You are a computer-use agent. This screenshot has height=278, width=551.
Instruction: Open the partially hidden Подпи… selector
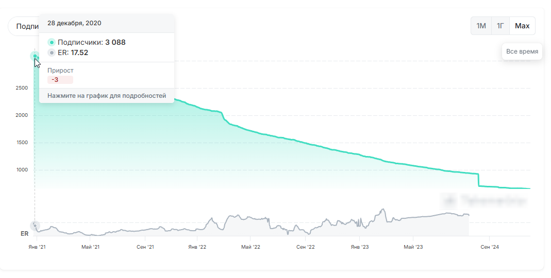click(x=24, y=26)
